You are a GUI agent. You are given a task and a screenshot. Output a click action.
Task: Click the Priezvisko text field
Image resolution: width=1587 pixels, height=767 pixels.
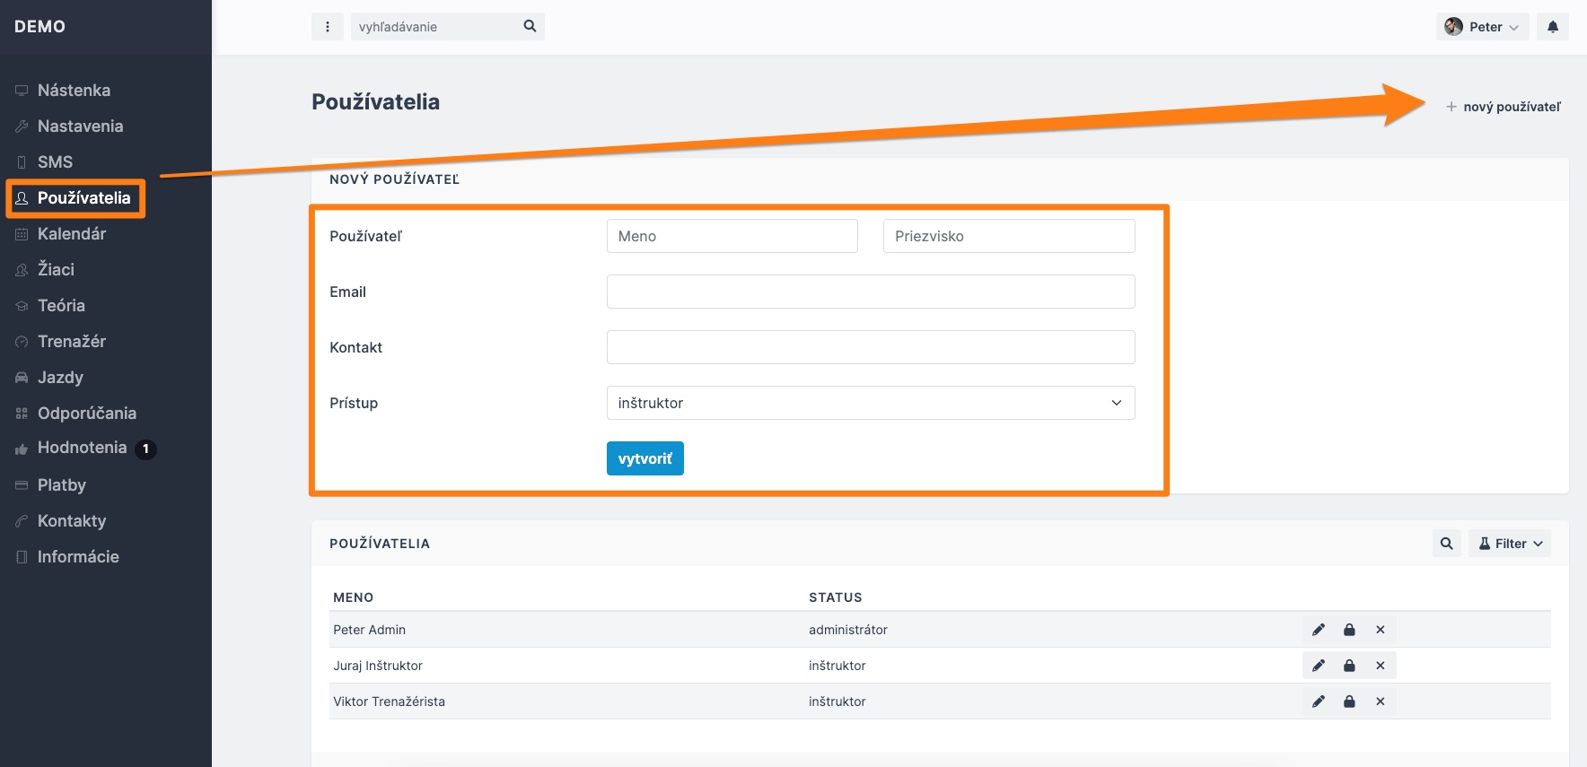click(x=1008, y=236)
